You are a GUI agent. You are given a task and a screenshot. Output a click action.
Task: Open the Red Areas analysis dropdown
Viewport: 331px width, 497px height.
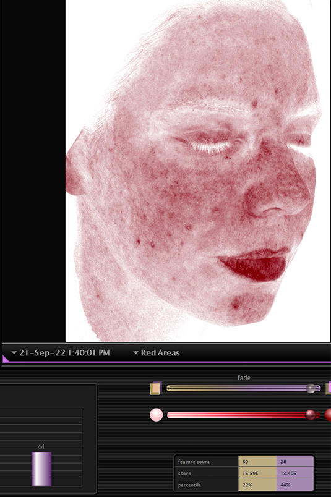[x=157, y=353]
